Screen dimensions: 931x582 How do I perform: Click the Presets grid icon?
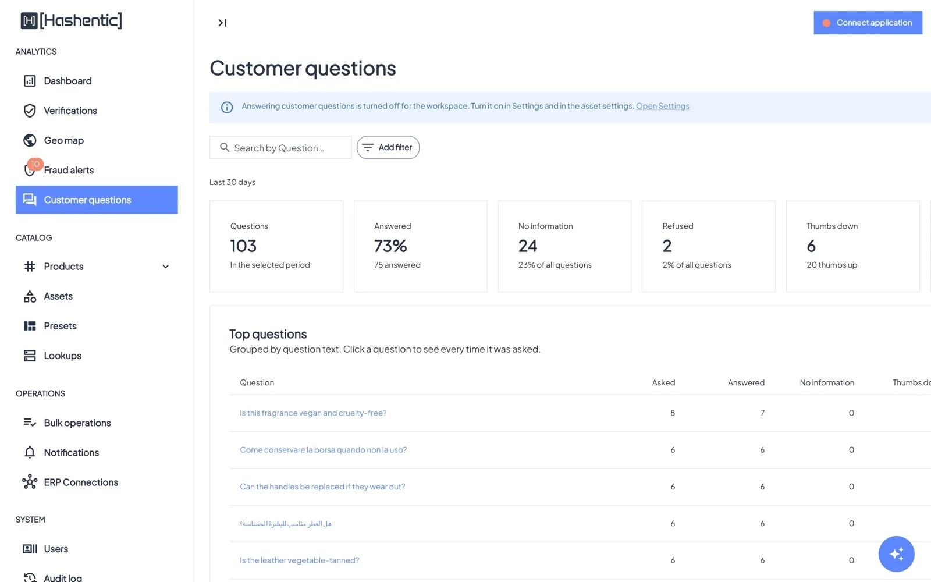[30, 326]
